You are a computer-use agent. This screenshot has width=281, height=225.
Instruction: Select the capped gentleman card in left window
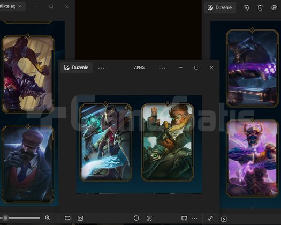[x=28, y=163]
